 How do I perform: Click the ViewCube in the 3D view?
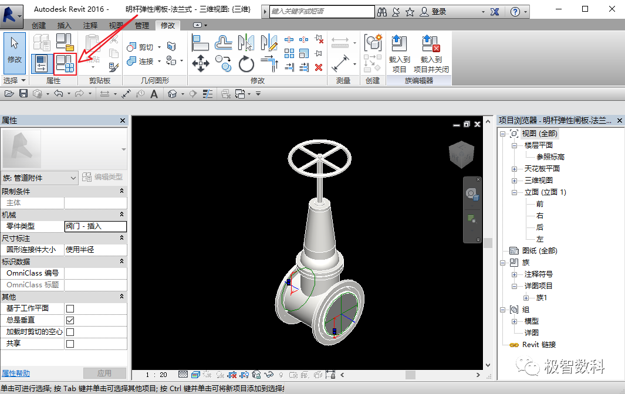[461, 154]
